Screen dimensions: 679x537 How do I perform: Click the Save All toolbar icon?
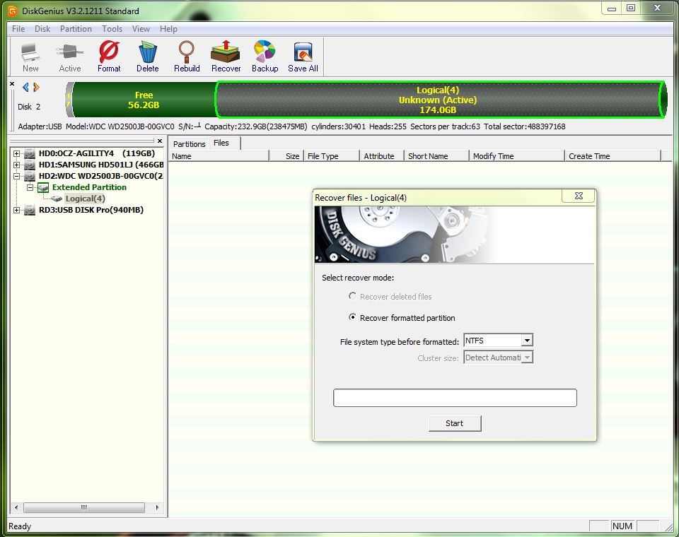(303, 57)
